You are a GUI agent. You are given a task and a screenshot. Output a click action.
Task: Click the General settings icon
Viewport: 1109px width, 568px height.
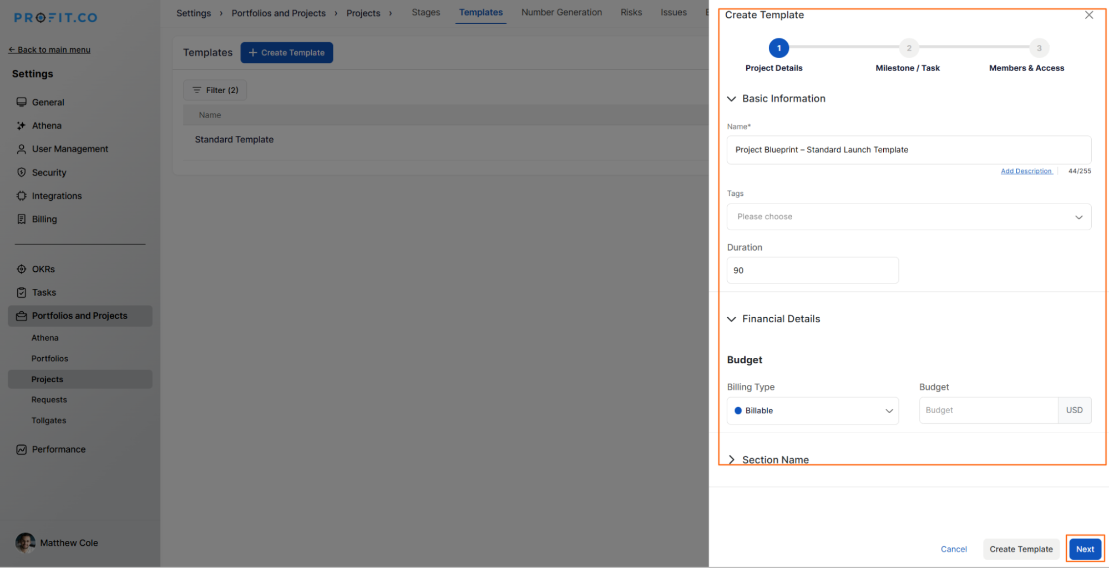click(21, 102)
